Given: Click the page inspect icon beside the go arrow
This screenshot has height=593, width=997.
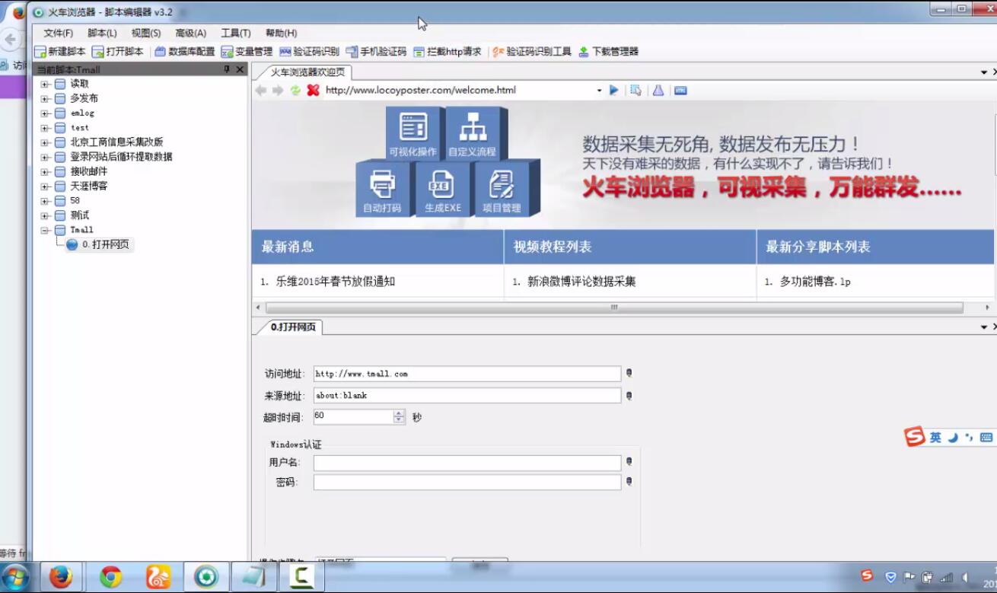Looking at the screenshot, I should pyautogui.click(x=635, y=90).
